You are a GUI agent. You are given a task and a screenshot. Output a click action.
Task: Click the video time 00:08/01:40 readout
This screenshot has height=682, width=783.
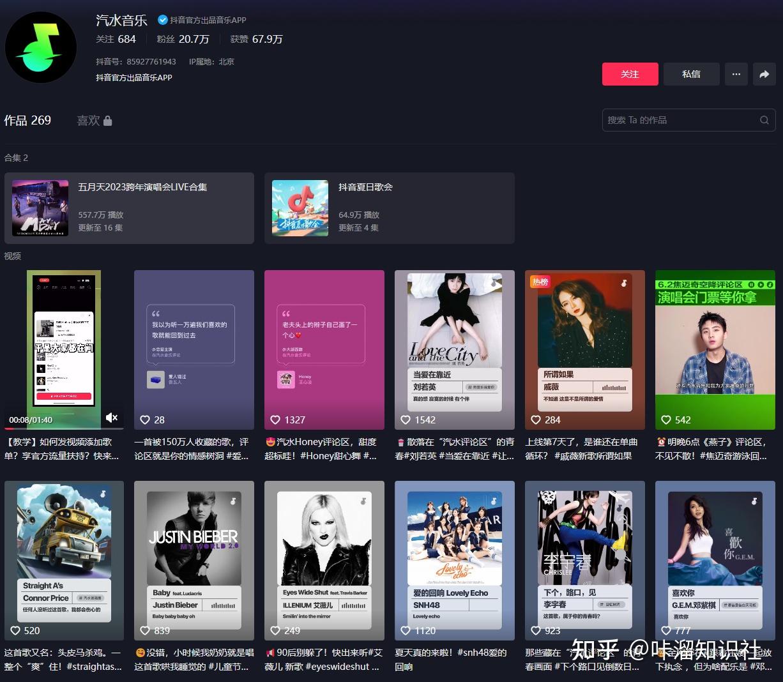click(x=31, y=420)
